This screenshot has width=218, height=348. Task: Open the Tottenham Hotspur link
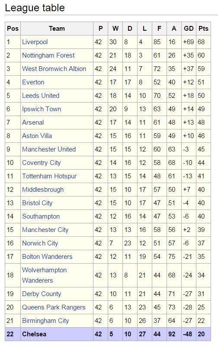coord(49,176)
